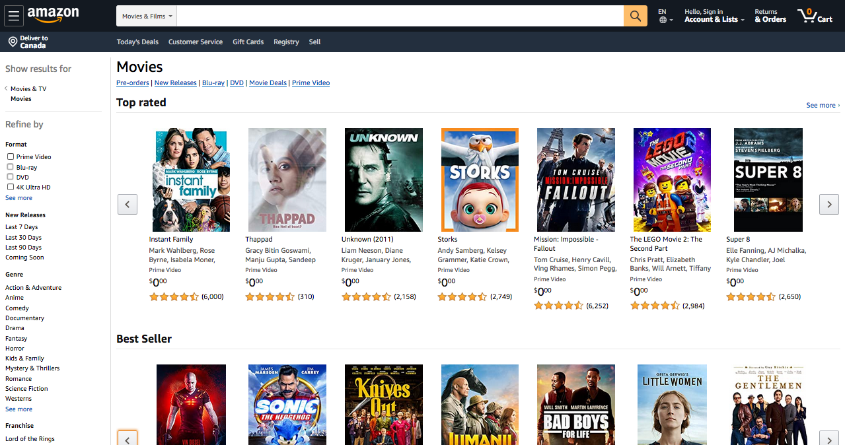Enable the Prime Video format filter
This screenshot has width=845, height=445.
[9, 156]
